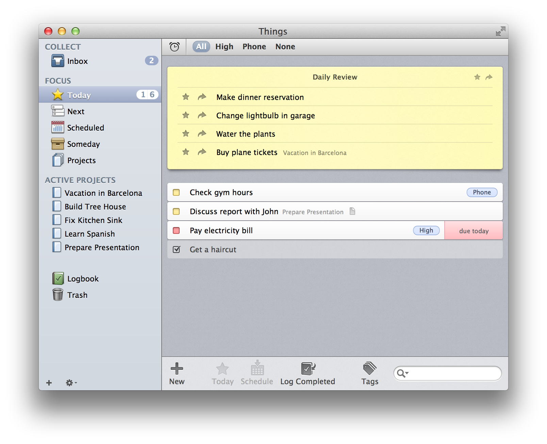The width and height of the screenshot is (547, 444).
Task: Click the Today count badge
Action: pos(148,95)
